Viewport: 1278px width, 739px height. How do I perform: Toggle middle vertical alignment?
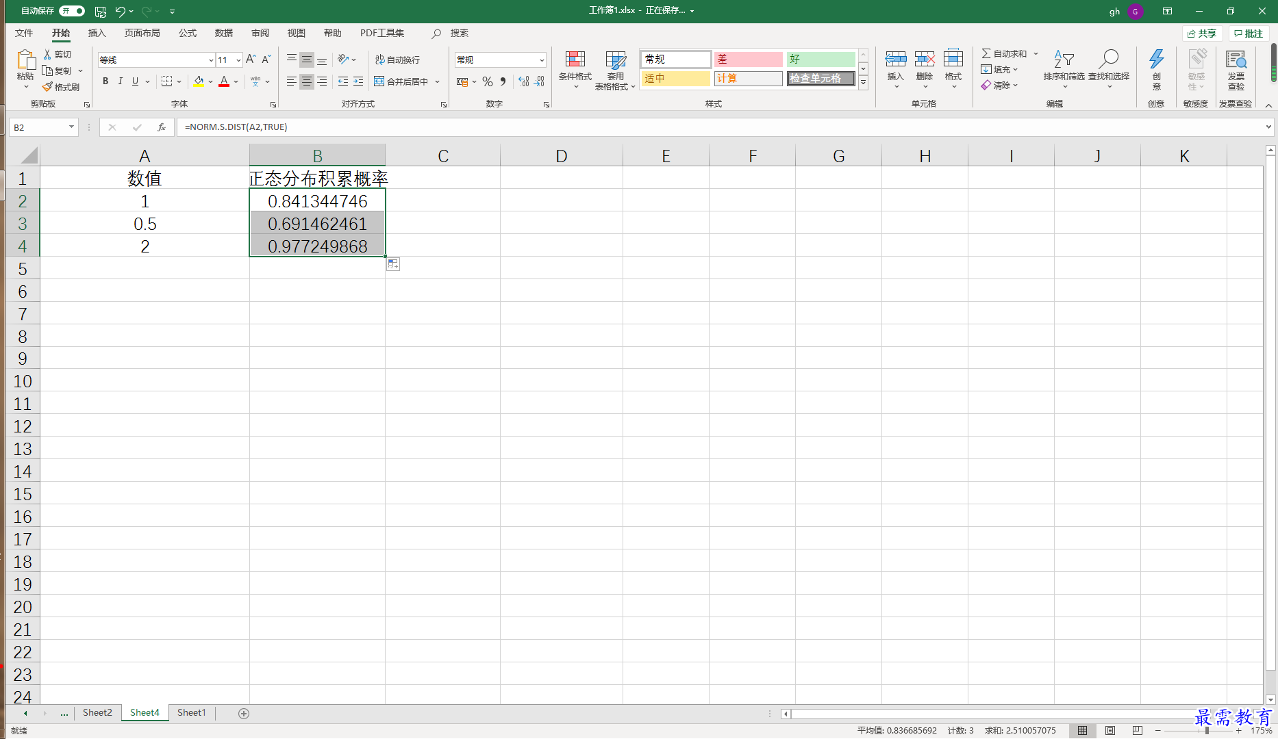307,60
